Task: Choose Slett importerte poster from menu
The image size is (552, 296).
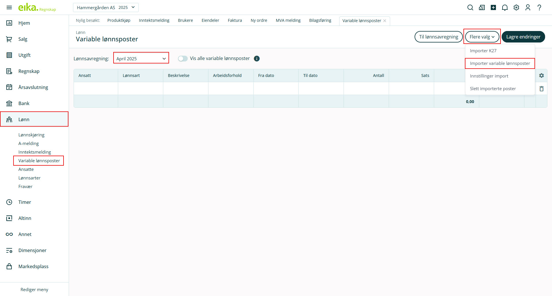Action: pyautogui.click(x=492, y=89)
